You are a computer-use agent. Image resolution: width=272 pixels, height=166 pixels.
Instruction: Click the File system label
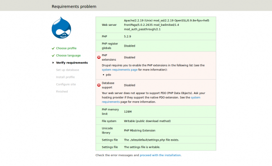point(109,121)
